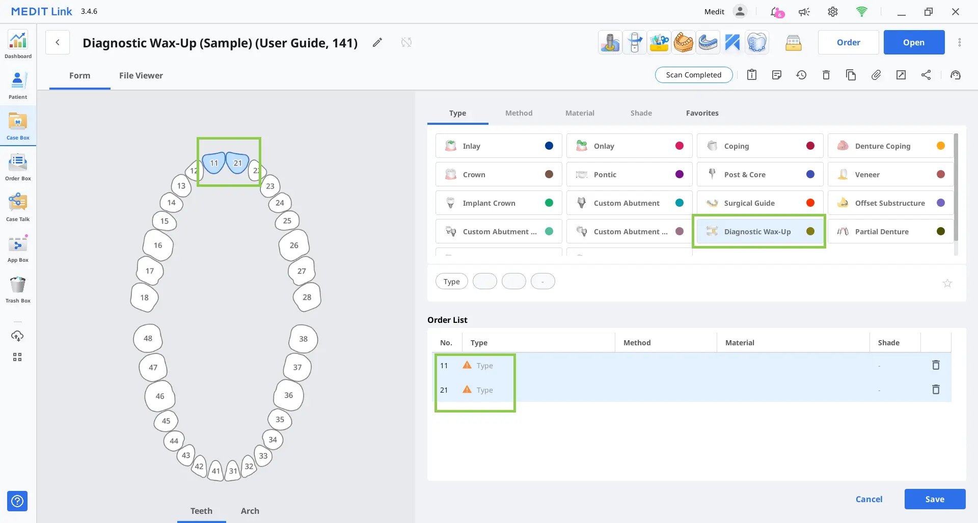Click the blue Open button
Viewport: 978px width, 523px height.
[x=914, y=42]
